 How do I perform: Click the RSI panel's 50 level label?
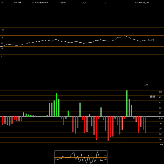(2, 43)
